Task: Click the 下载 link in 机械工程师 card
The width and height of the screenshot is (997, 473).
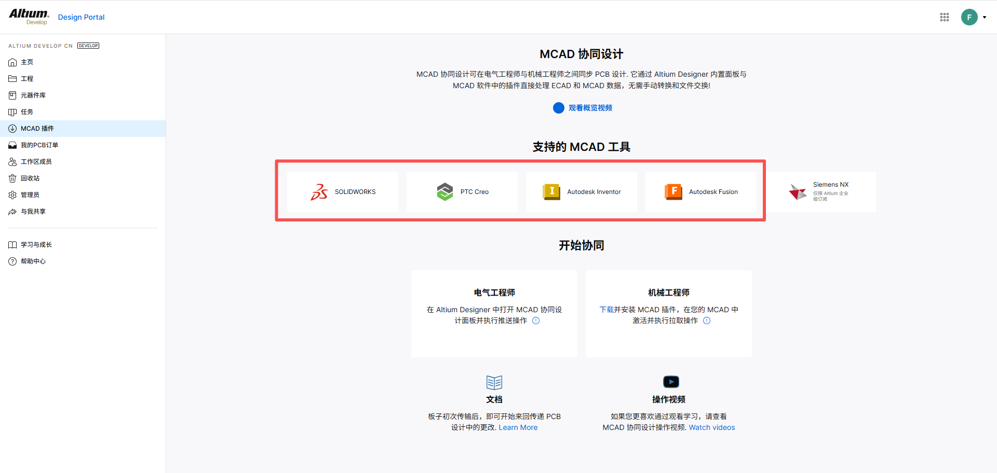Action: 607,310
